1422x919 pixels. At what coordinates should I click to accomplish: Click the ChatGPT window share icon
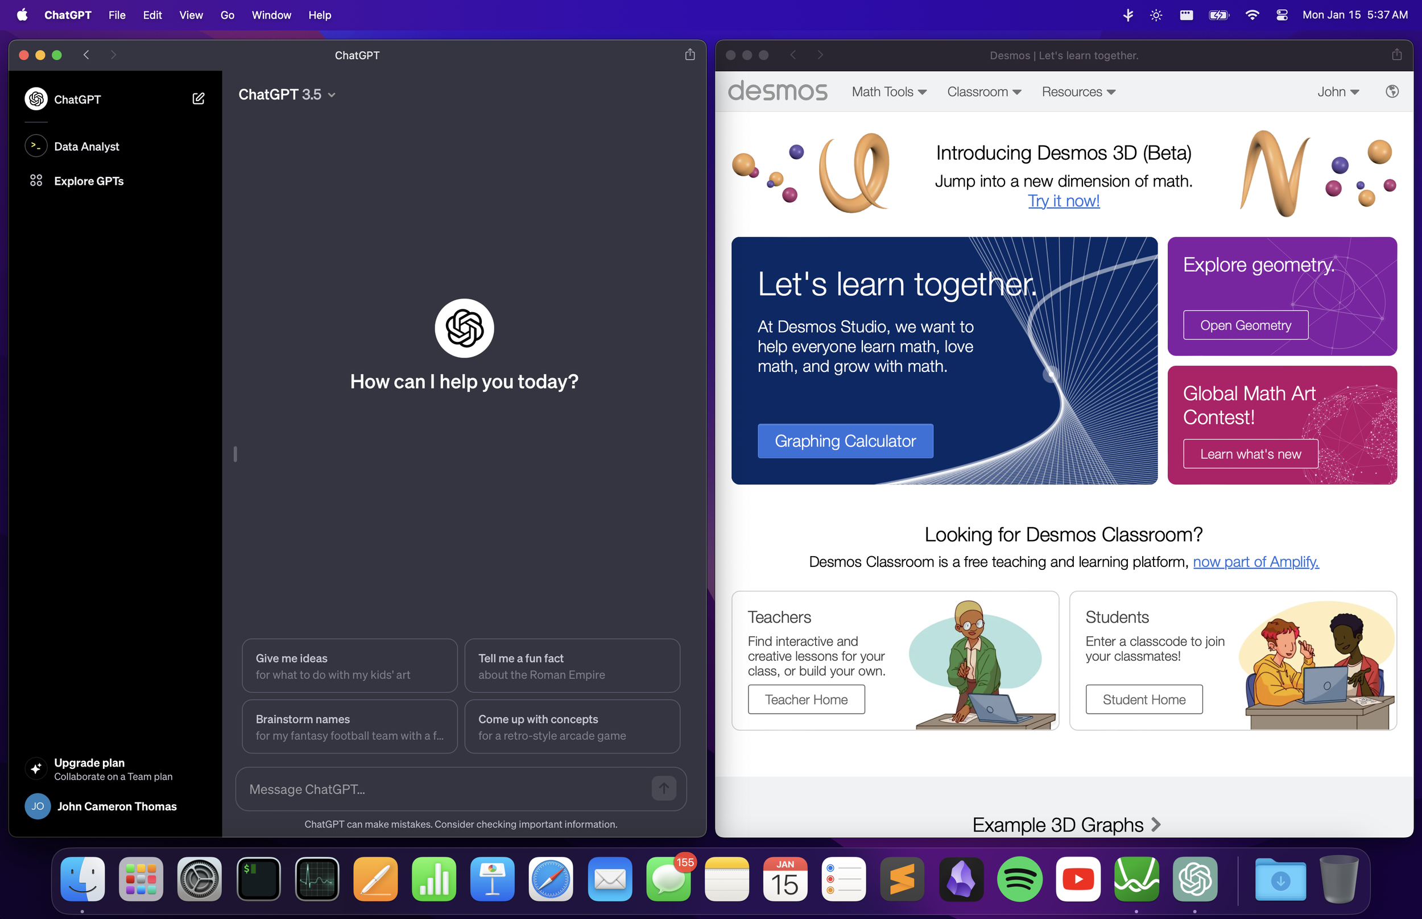pyautogui.click(x=690, y=55)
